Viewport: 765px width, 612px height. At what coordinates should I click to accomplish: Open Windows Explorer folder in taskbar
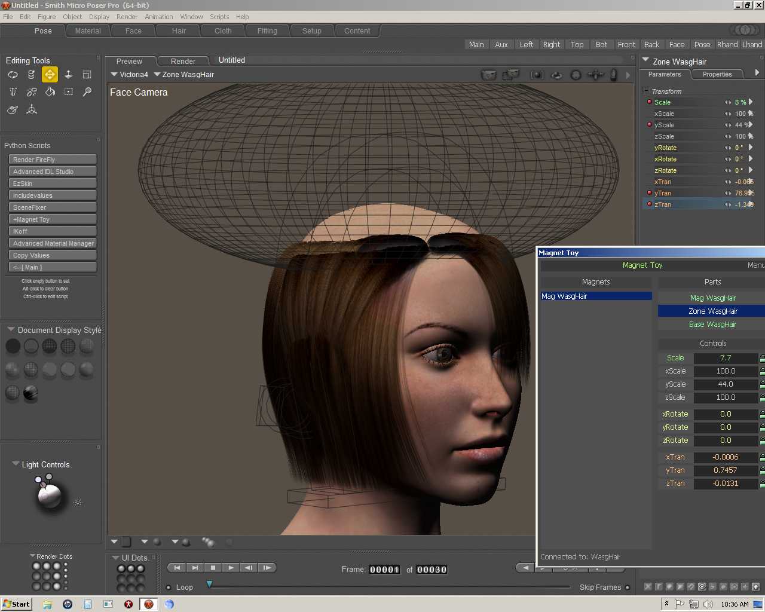tap(47, 604)
